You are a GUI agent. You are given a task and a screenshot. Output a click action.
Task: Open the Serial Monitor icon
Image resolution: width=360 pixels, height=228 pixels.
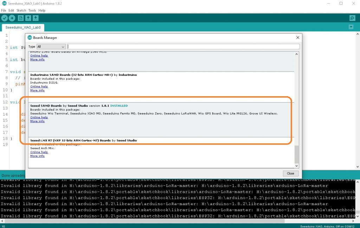(352, 18)
